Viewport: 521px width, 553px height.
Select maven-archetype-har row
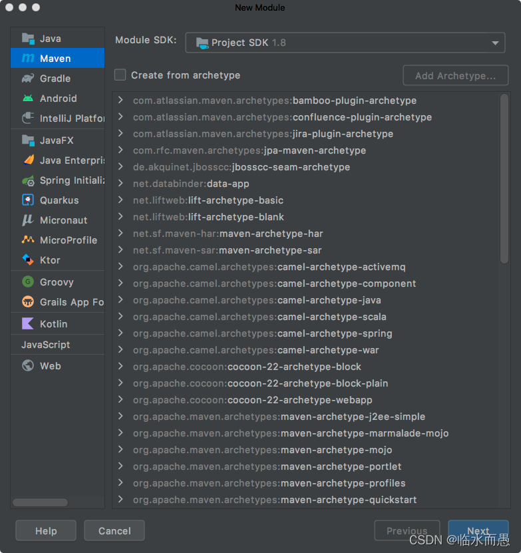(x=306, y=233)
